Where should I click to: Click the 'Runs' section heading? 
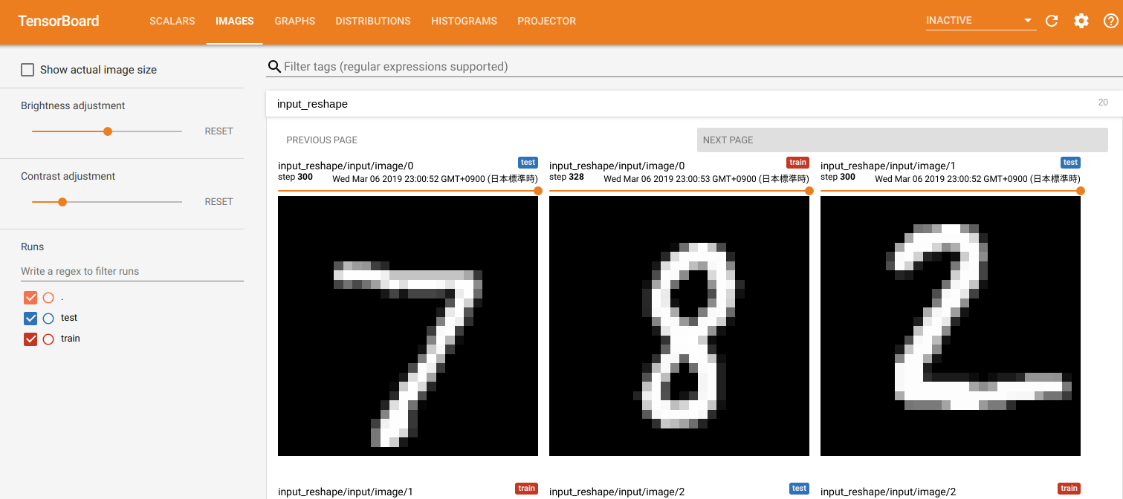(x=33, y=247)
